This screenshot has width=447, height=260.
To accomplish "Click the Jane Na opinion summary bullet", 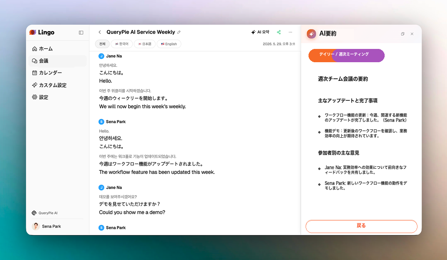I will (366, 170).
